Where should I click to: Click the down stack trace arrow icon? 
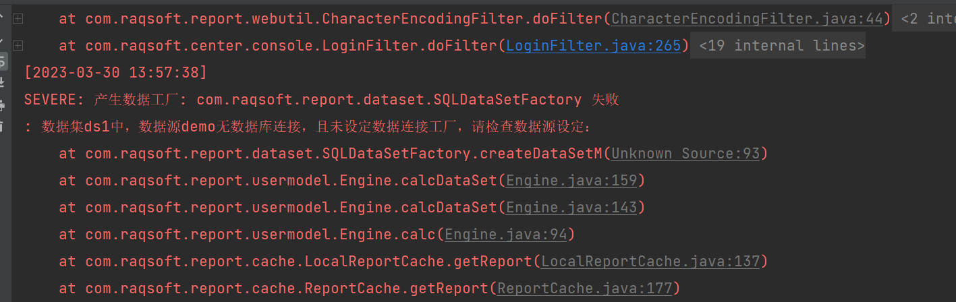2,39
